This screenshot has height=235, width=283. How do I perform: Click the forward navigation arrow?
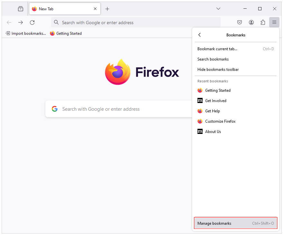point(20,23)
